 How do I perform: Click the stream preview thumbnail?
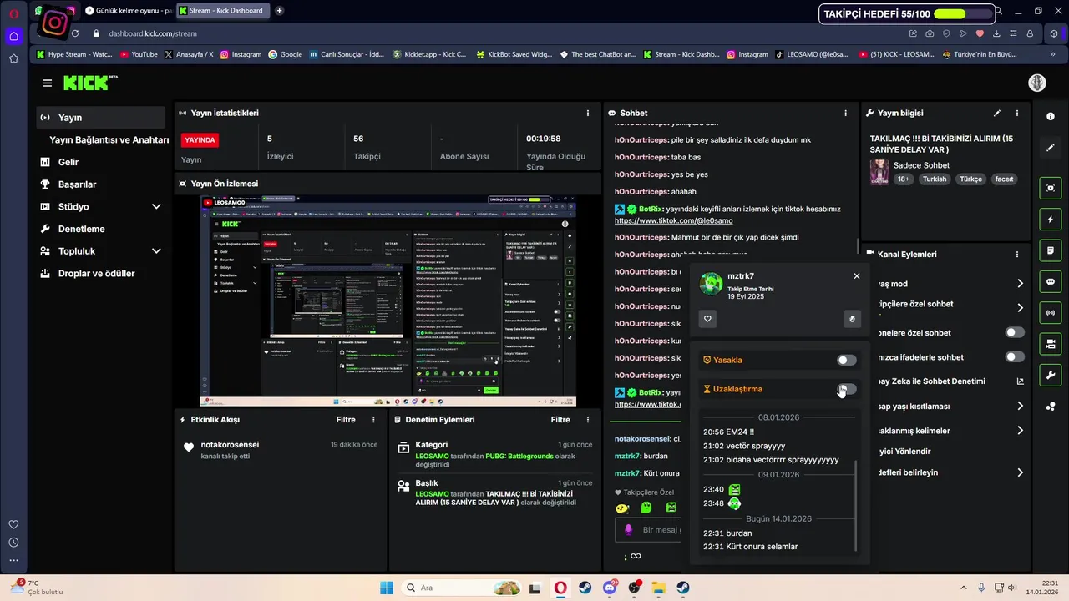click(x=388, y=301)
